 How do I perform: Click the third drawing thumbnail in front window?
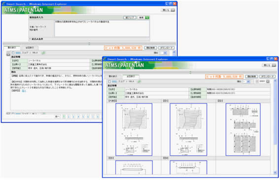click(x=243, y=129)
